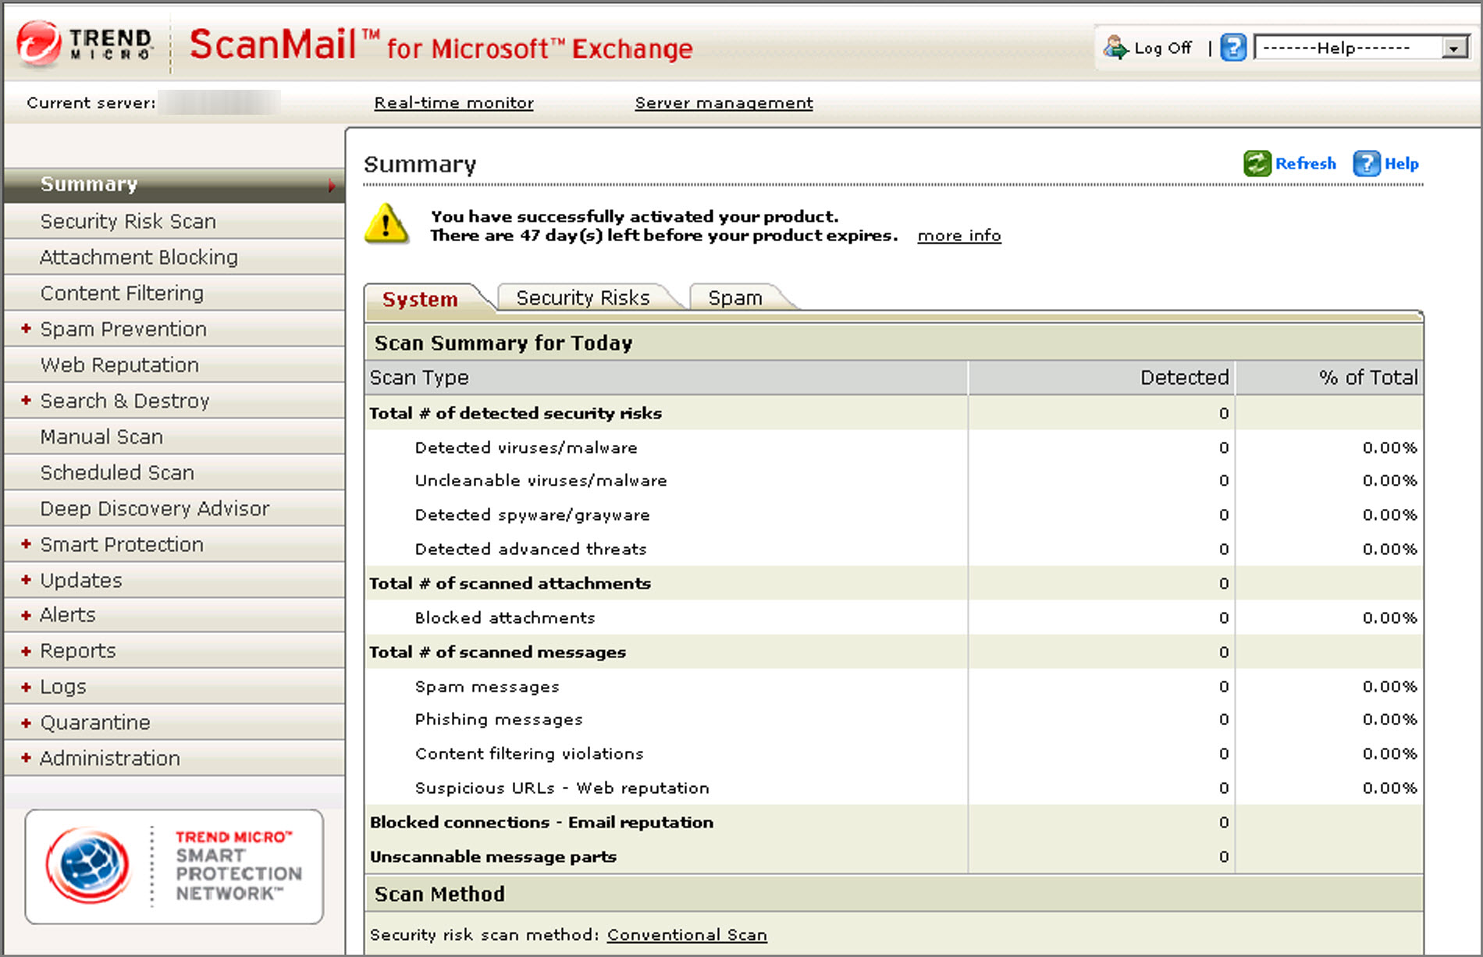
Task: Open the Server management link
Action: [724, 103]
